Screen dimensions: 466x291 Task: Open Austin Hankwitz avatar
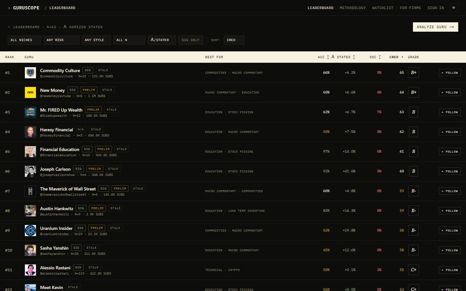30,211
